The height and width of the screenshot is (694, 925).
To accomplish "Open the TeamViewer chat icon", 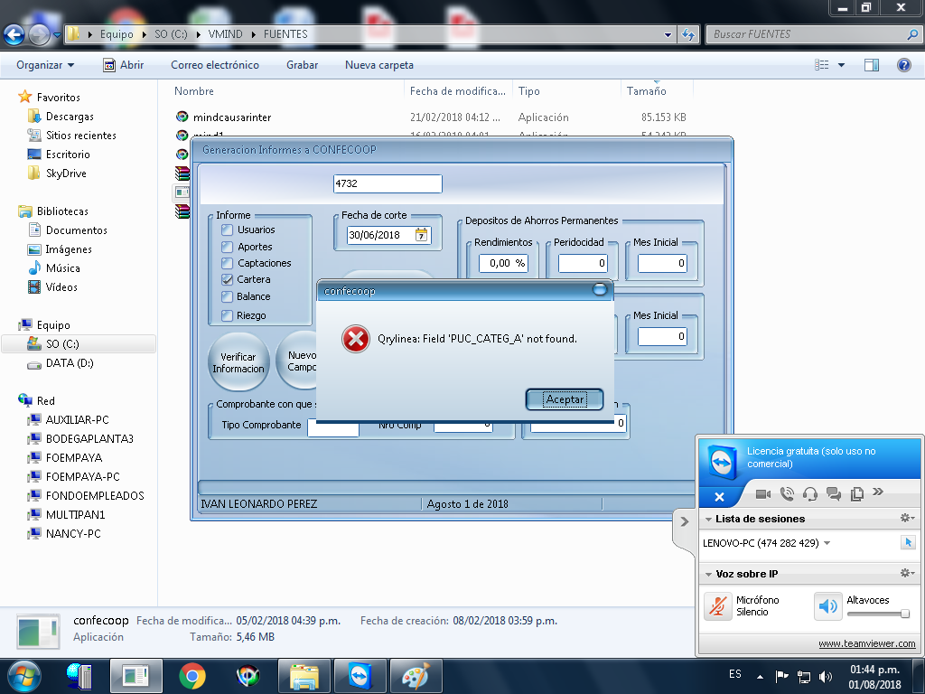I will [x=834, y=493].
